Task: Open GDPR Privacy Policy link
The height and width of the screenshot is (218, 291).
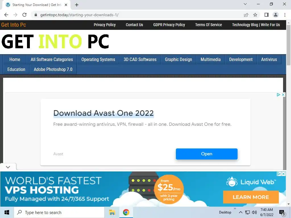Action: point(169,25)
